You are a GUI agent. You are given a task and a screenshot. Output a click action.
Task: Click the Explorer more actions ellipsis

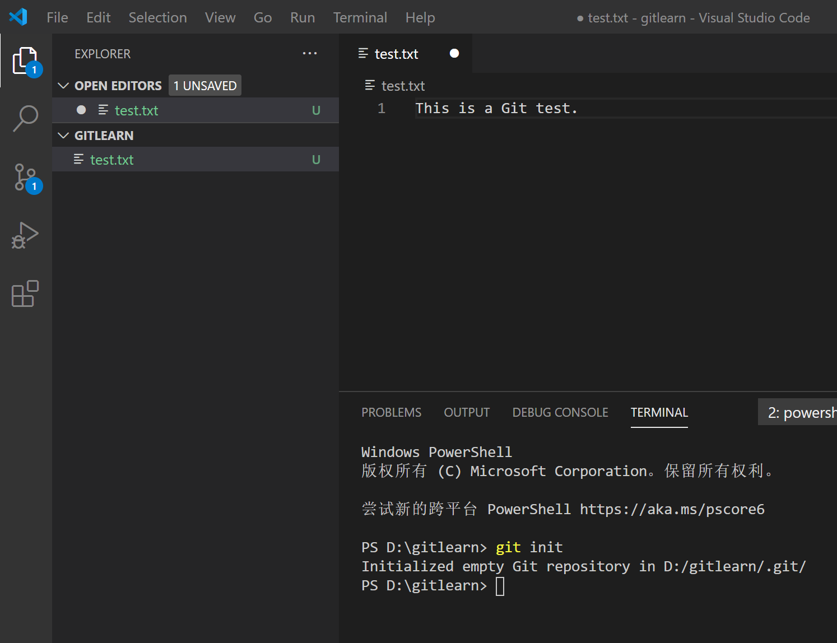point(310,54)
